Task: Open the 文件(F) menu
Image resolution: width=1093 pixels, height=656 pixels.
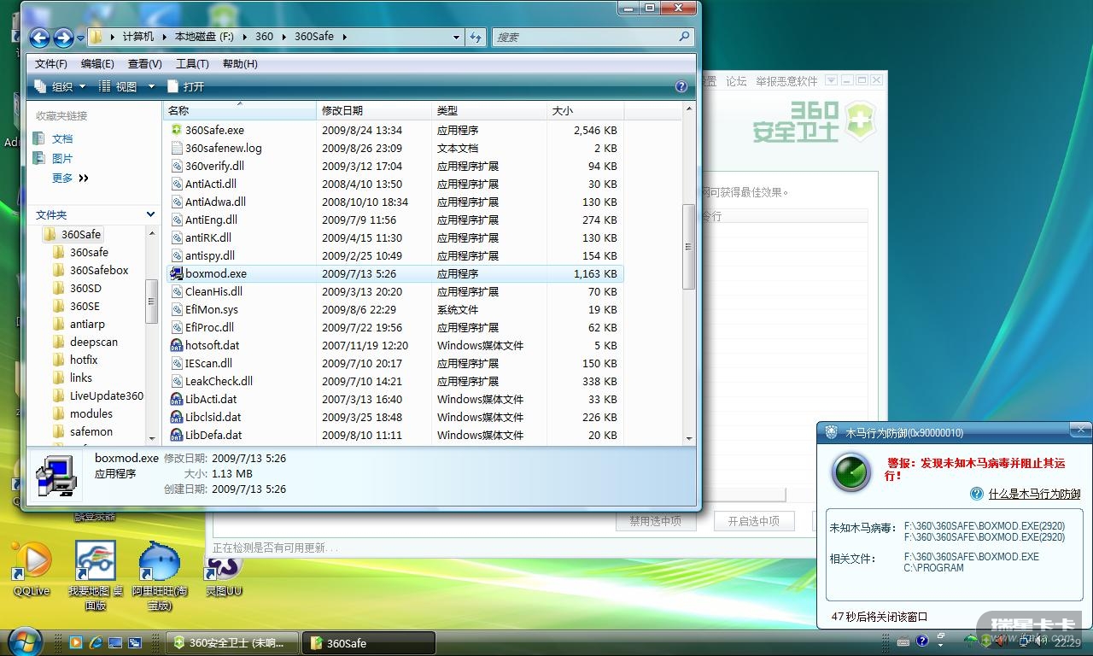Action: pyautogui.click(x=50, y=63)
